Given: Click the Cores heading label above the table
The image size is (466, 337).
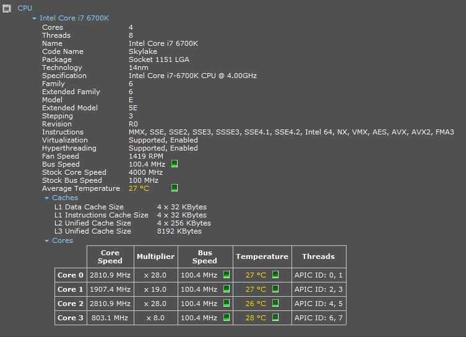Looking at the screenshot, I should 63,240.
